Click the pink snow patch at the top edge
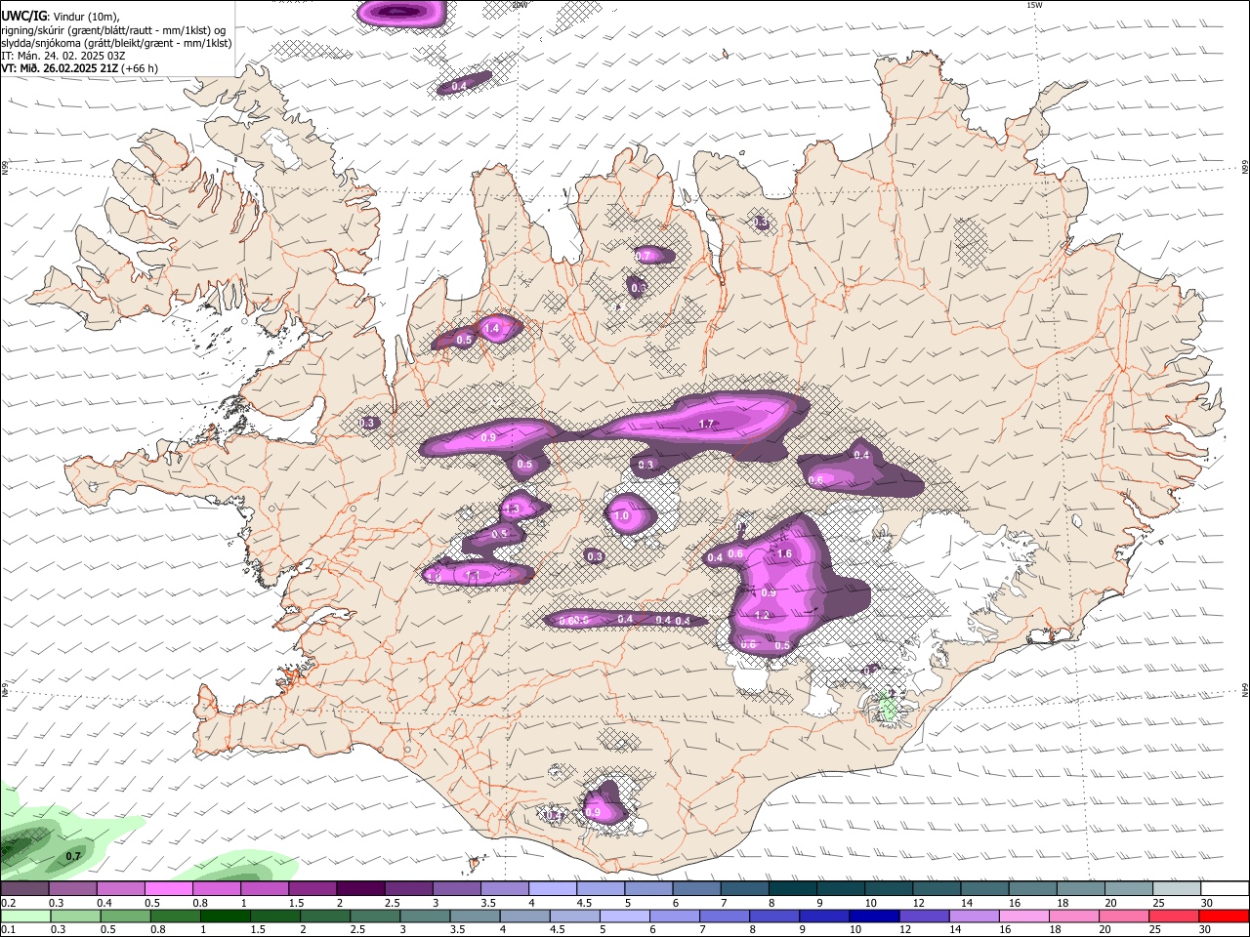This screenshot has width=1250, height=937. click(x=401, y=11)
